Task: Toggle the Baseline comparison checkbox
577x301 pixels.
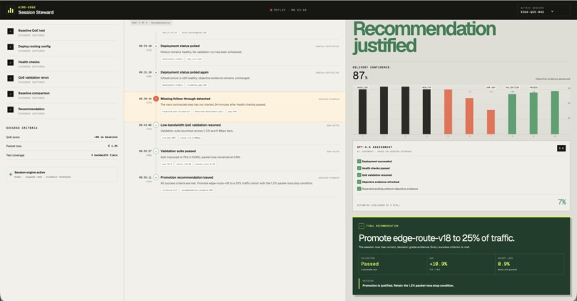Action: 10,94
